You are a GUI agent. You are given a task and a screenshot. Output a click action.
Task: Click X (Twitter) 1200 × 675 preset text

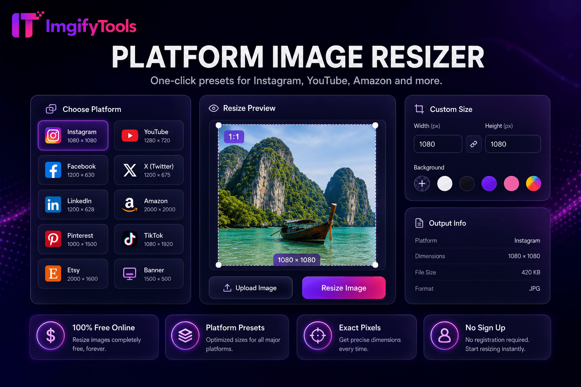(x=158, y=170)
